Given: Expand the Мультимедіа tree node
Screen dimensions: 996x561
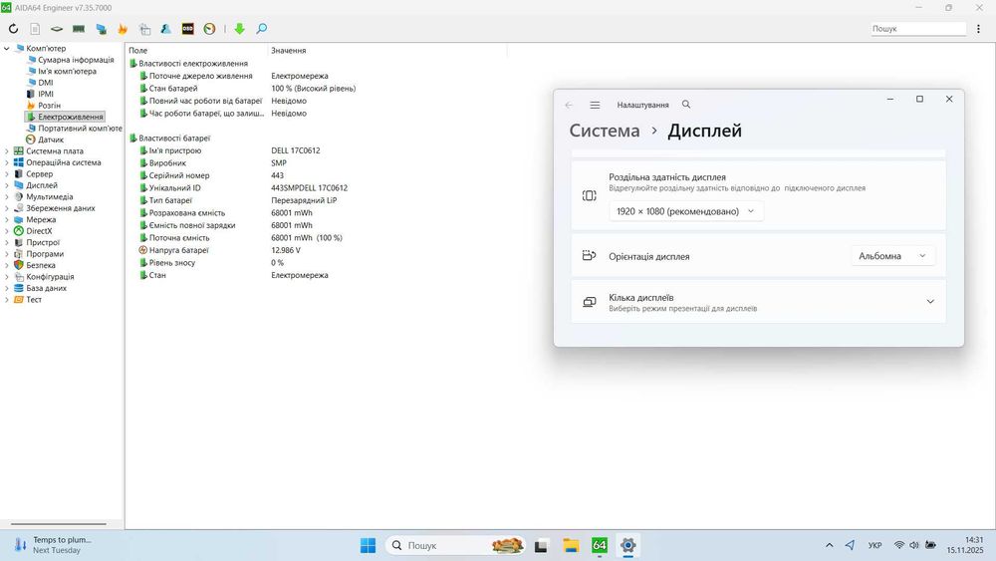Looking at the screenshot, I should point(6,197).
